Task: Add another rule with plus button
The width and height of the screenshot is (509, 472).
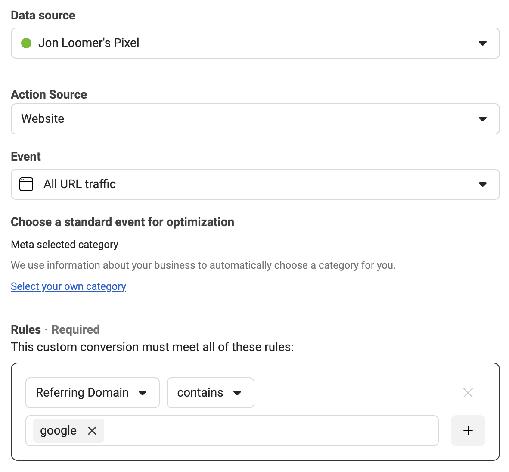Action: coord(468,431)
